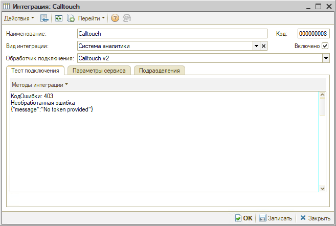Click the save disk icon beside Записать

262,218
